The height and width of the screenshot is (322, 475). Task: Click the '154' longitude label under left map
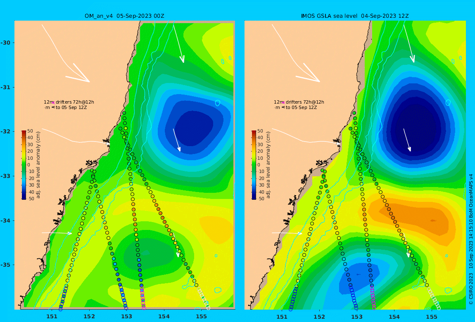[x=164, y=317]
